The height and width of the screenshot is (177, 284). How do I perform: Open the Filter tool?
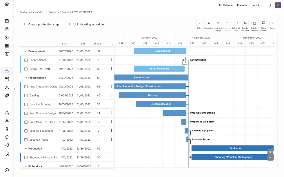click(199, 23)
